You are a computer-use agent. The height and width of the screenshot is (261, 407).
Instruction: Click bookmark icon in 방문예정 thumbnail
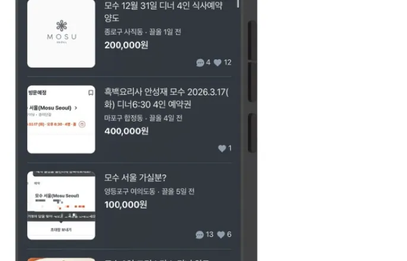(91, 93)
